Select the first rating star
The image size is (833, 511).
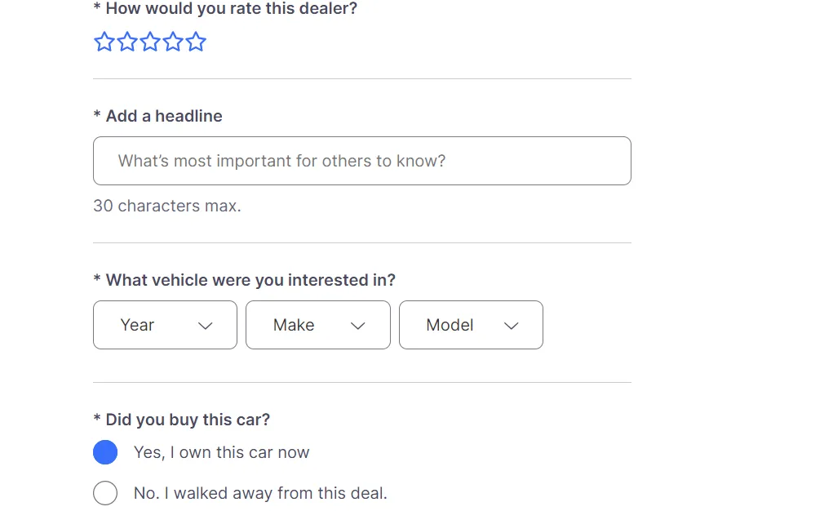click(x=104, y=41)
